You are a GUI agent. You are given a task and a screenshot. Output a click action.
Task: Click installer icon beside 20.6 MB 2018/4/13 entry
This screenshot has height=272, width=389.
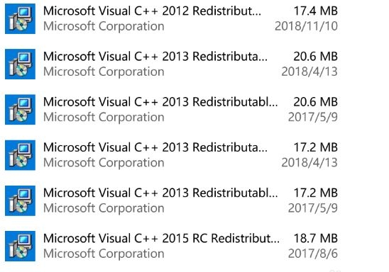coord(20,64)
